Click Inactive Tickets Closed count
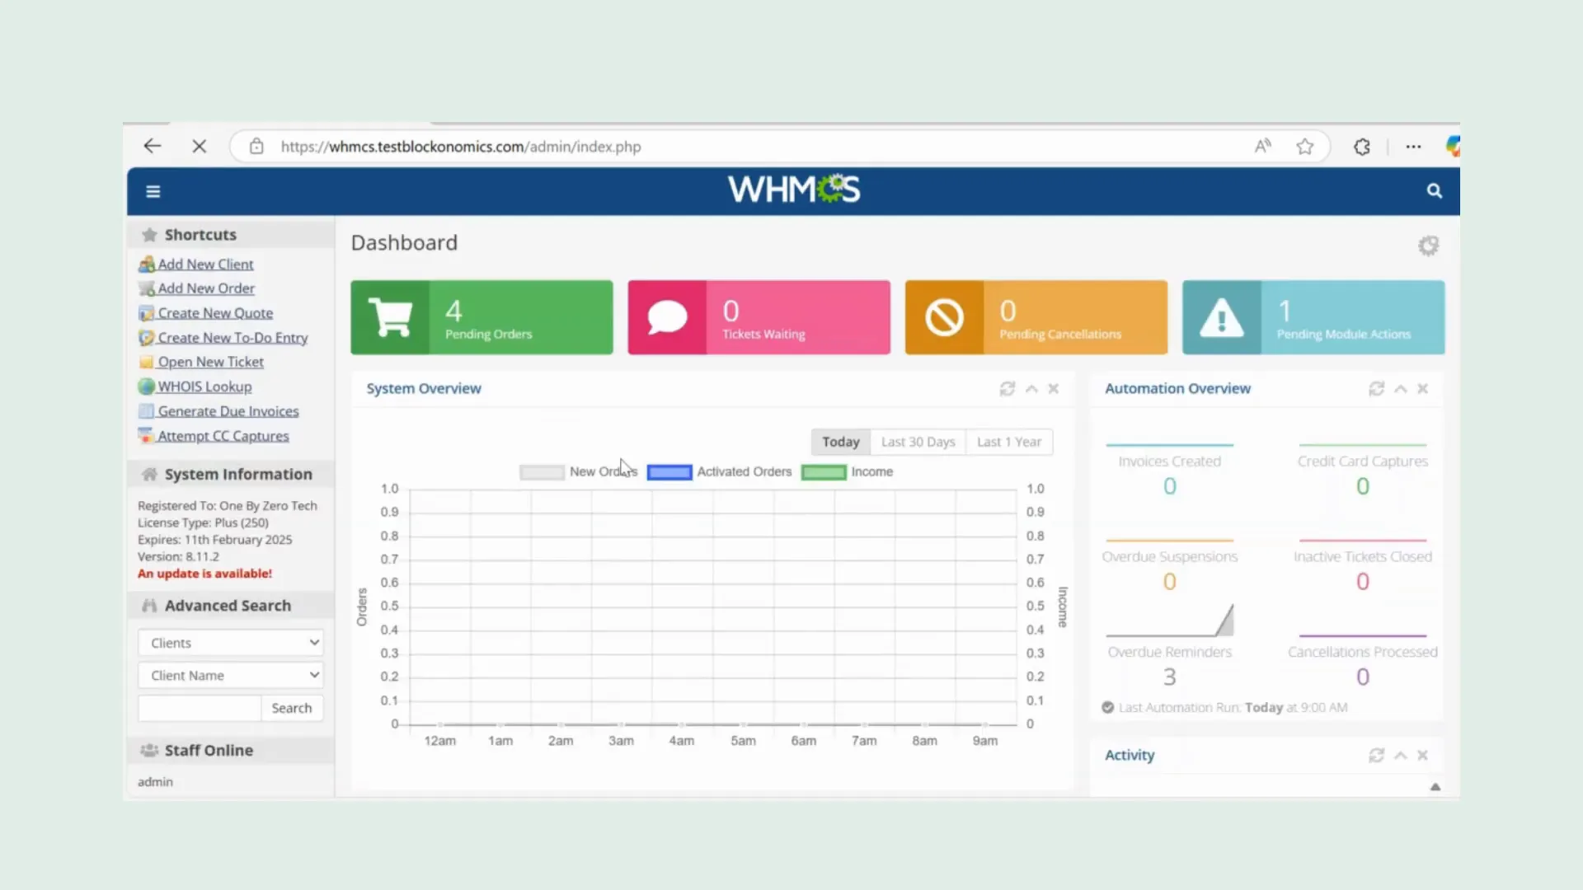This screenshot has width=1583, height=890. click(x=1362, y=582)
